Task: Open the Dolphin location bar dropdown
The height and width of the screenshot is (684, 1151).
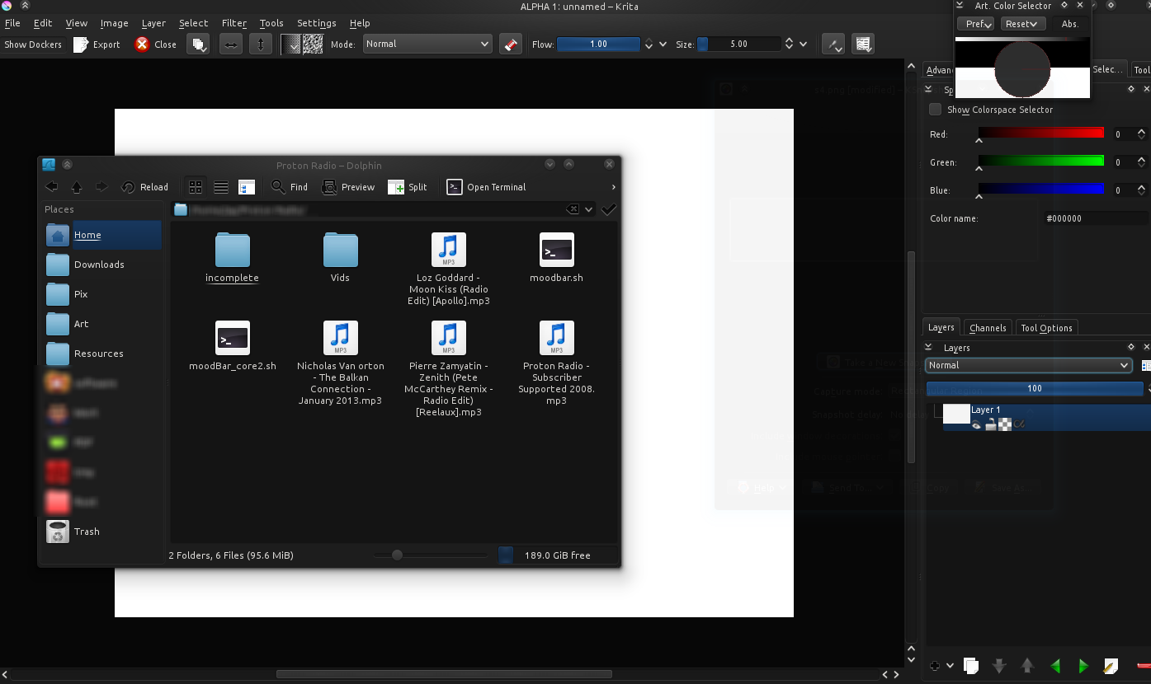Action: [x=588, y=210]
